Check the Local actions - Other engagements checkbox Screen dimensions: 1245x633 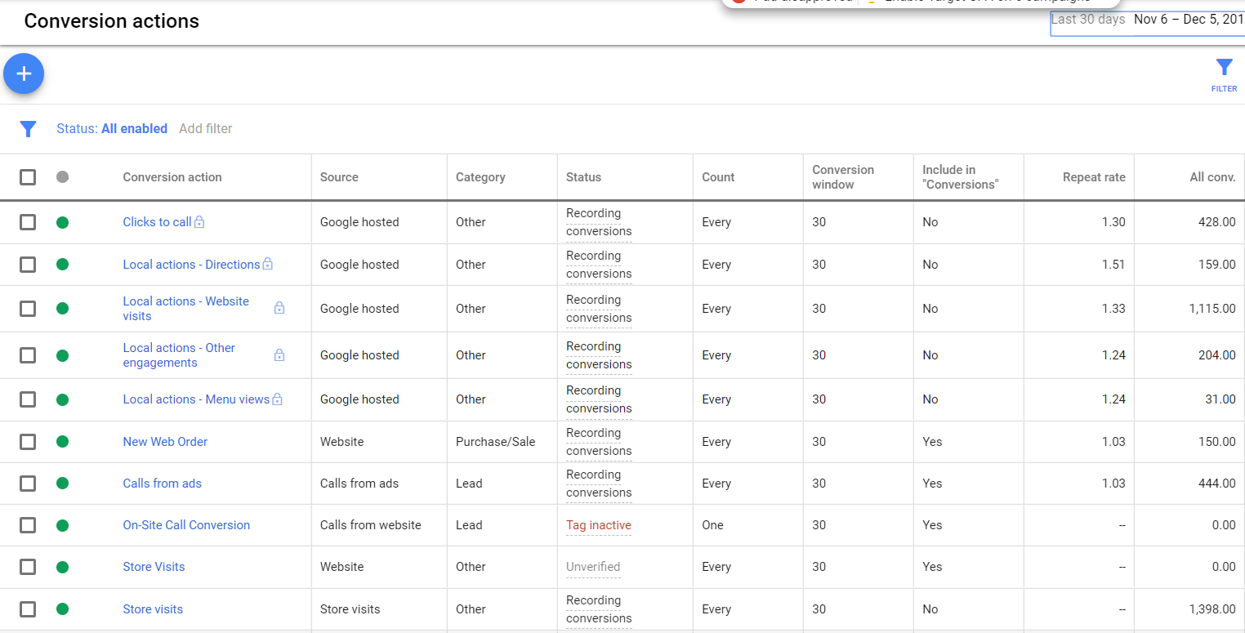point(28,355)
